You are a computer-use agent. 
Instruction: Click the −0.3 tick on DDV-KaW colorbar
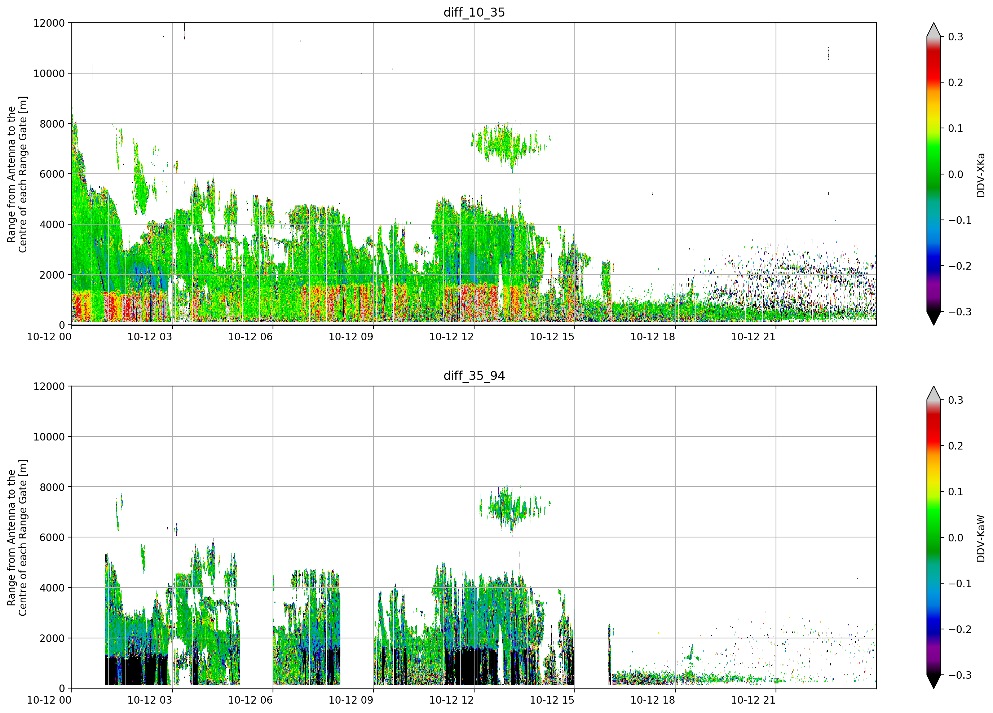point(960,675)
